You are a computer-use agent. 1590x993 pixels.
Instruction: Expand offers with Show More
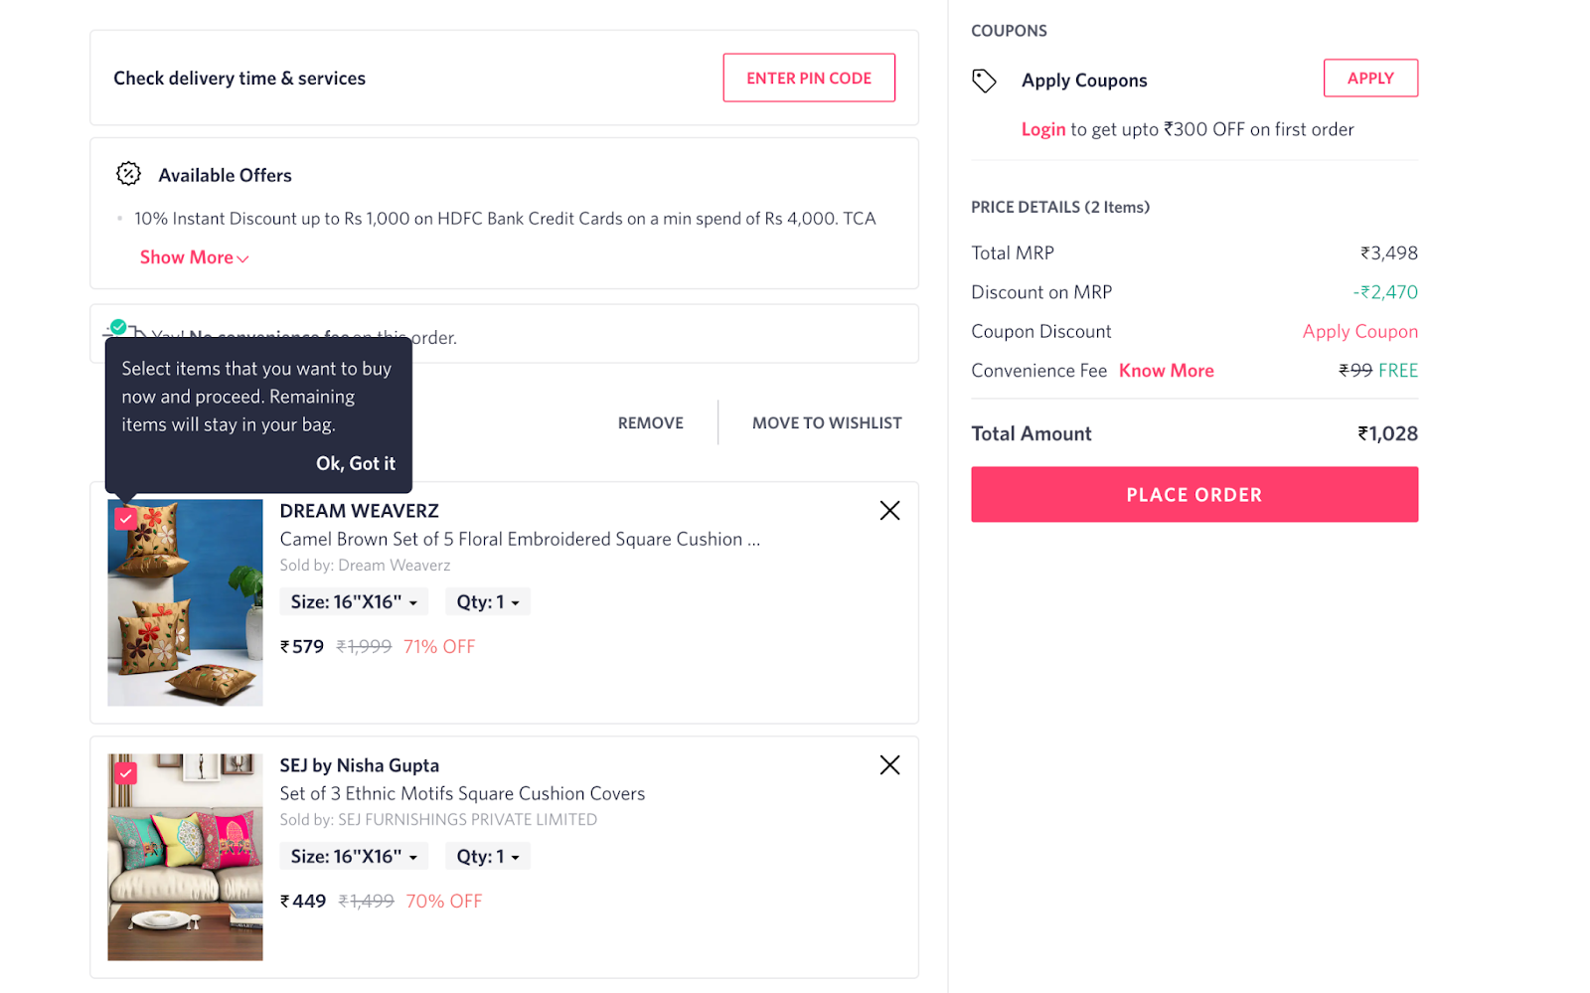tap(194, 257)
